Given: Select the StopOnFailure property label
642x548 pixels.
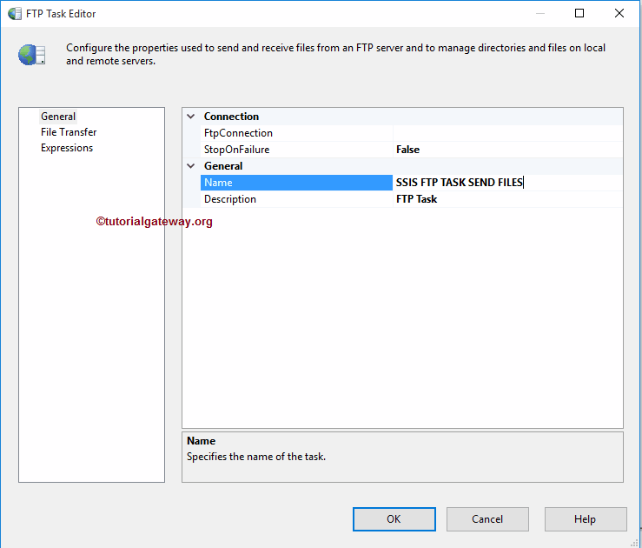Looking at the screenshot, I should coord(236,150).
